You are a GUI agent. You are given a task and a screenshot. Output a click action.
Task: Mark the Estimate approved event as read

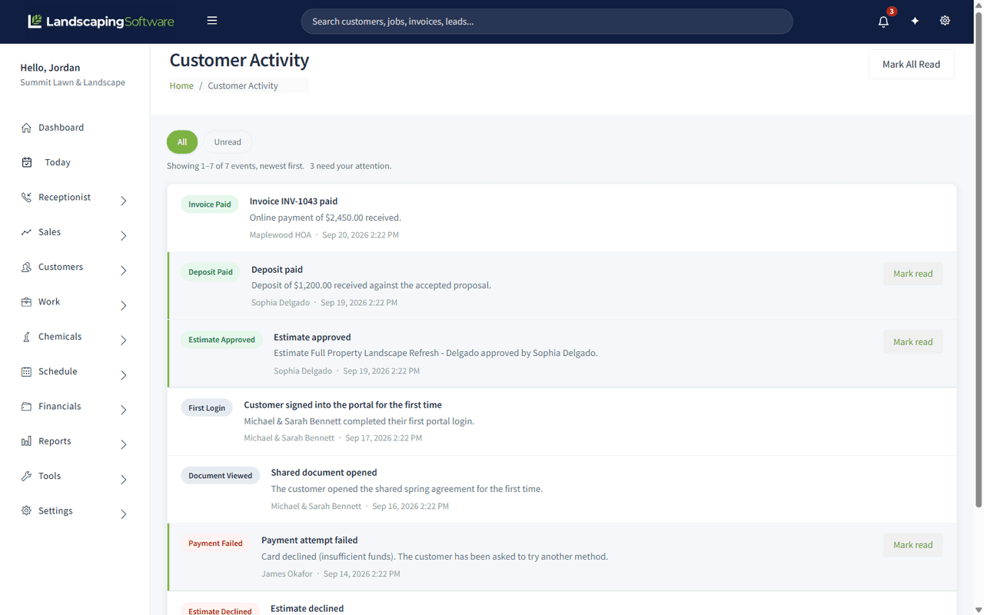(913, 342)
